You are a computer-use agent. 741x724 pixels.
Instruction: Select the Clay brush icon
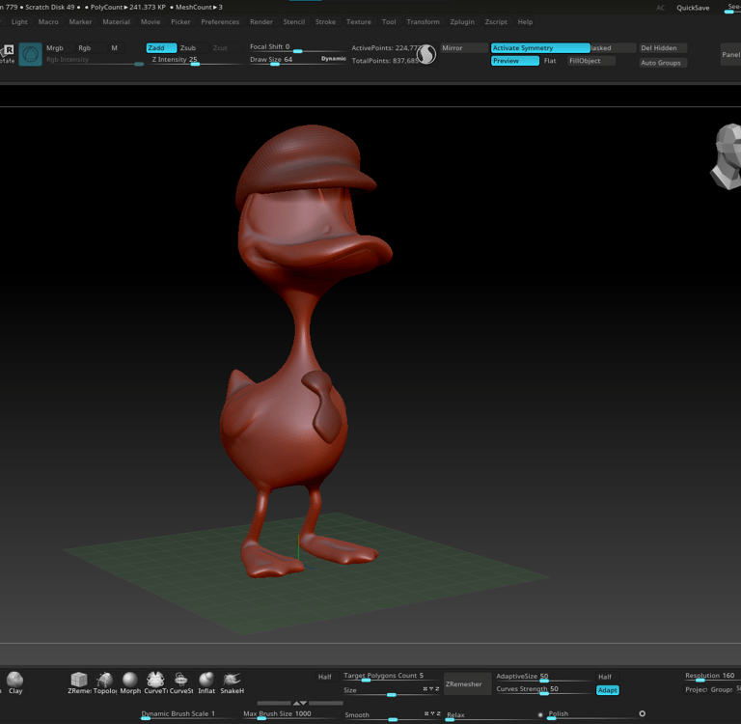coord(14,682)
